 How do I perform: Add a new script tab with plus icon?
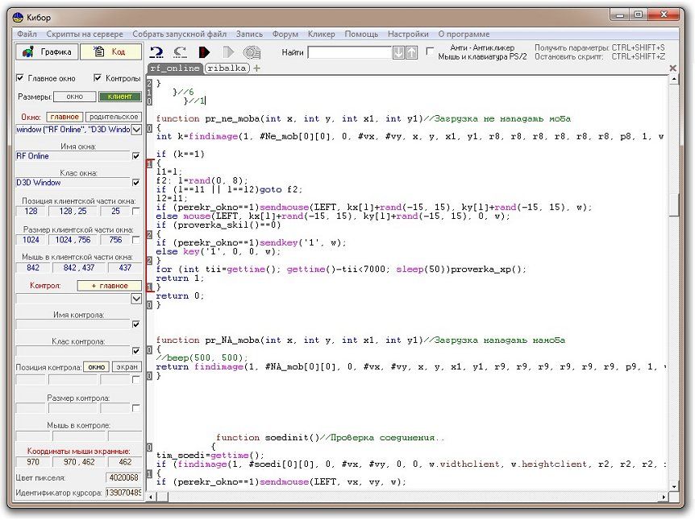(x=257, y=68)
